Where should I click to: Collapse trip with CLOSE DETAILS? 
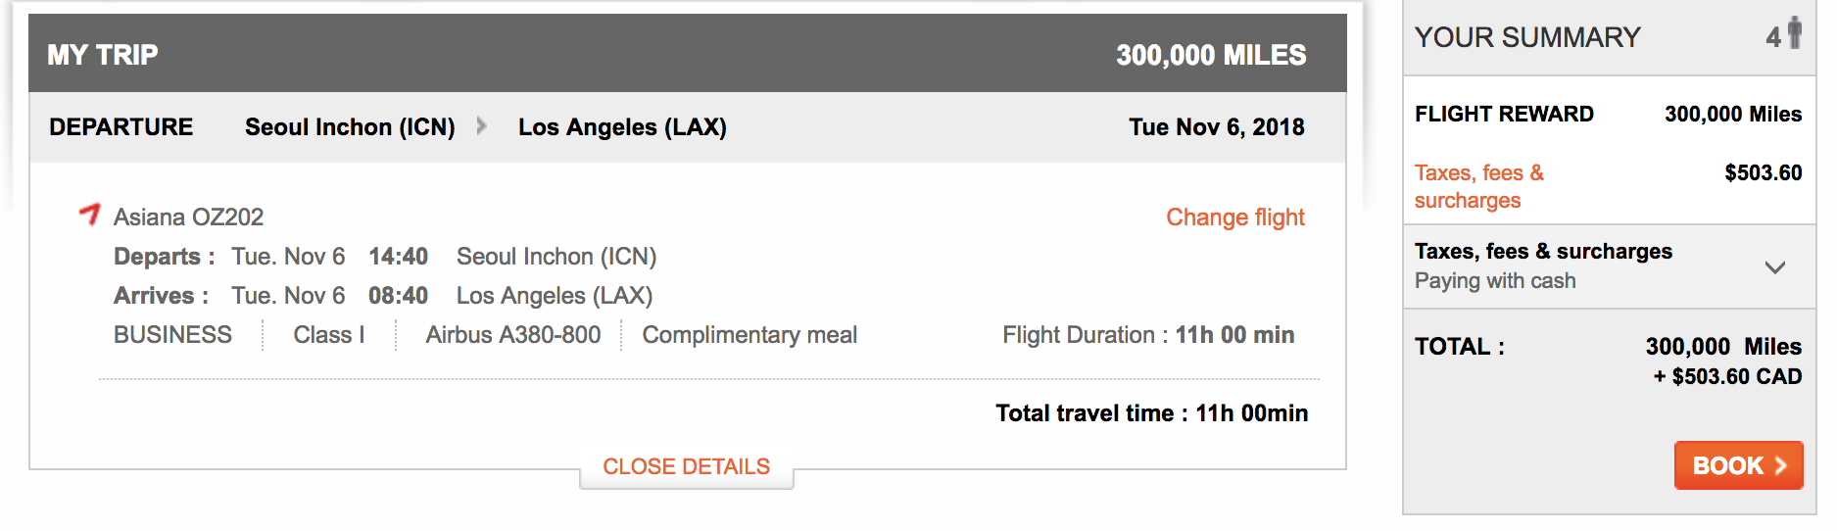click(x=686, y=466)
